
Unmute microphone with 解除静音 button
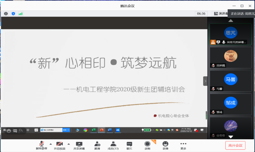point(41,145)
